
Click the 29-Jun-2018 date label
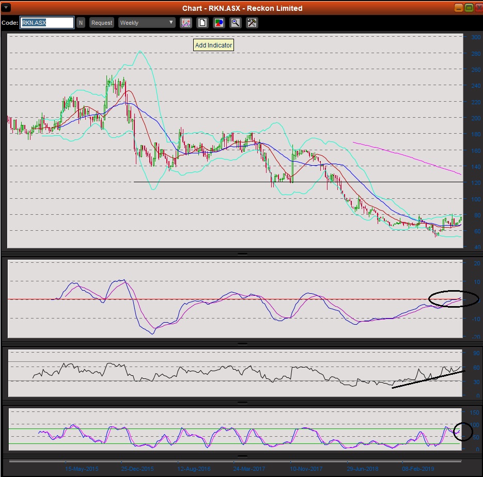coord(363,469)
